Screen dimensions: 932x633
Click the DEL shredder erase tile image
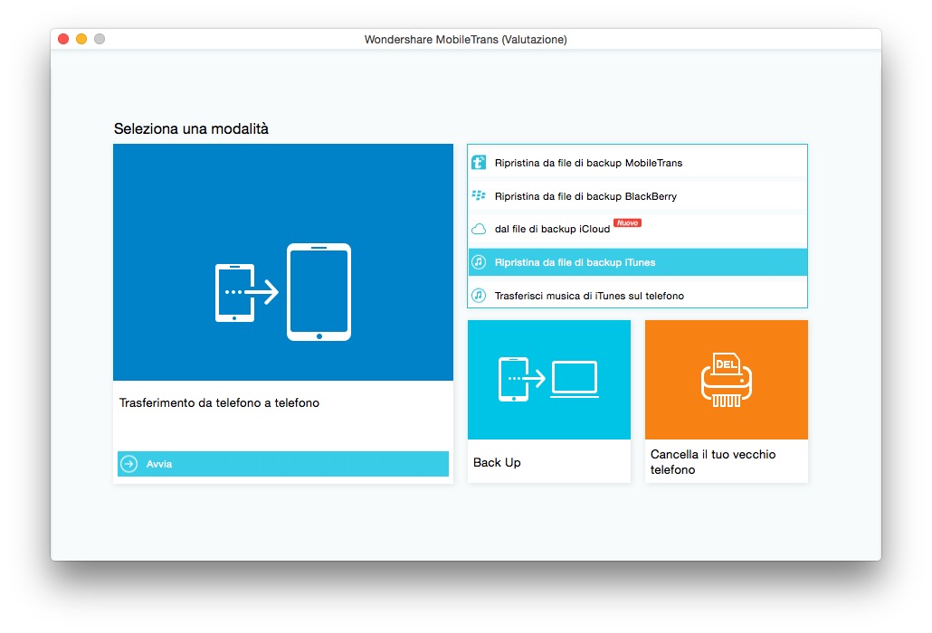click(x=726, y=380)
